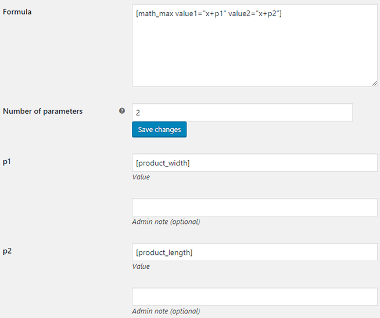Place cursor in the math_max shortcode text

[x=209, y=14]
